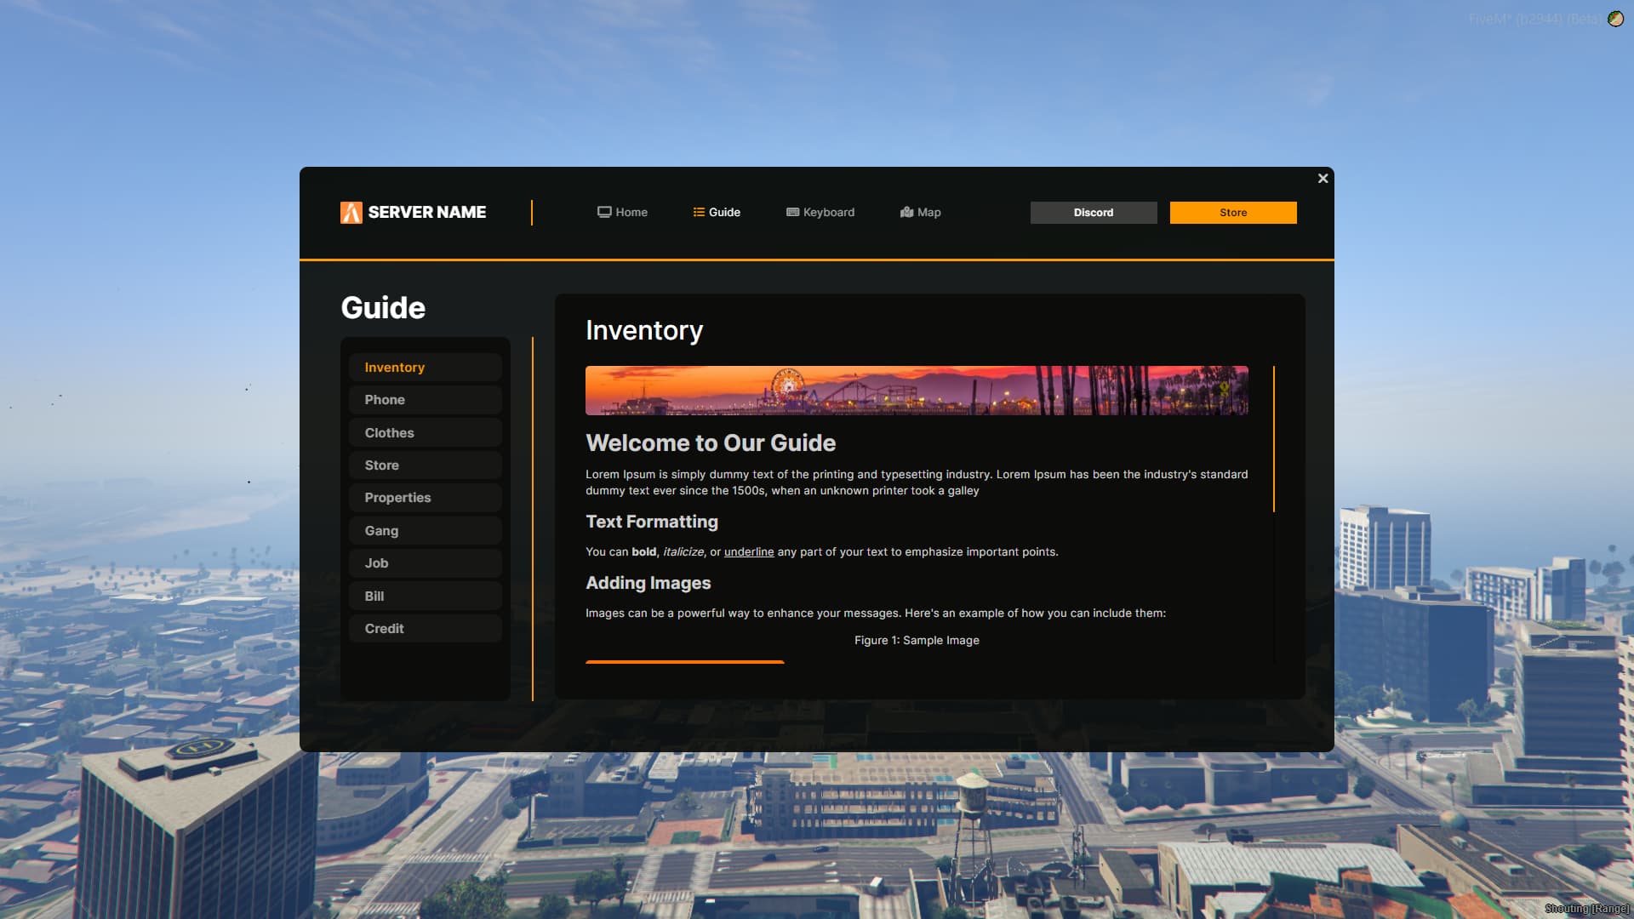Open the Phone guide section
This screenshot has width=1634, height=919.
(425, 400)
